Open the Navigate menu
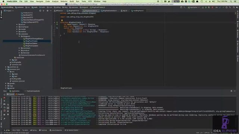Viewport: 239px width, 134px height. [x=40, y=1]
